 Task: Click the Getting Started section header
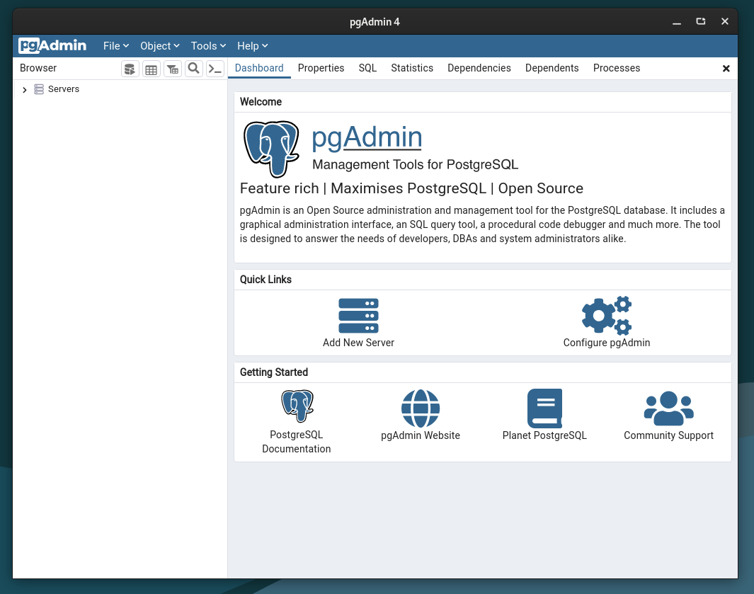273,372
